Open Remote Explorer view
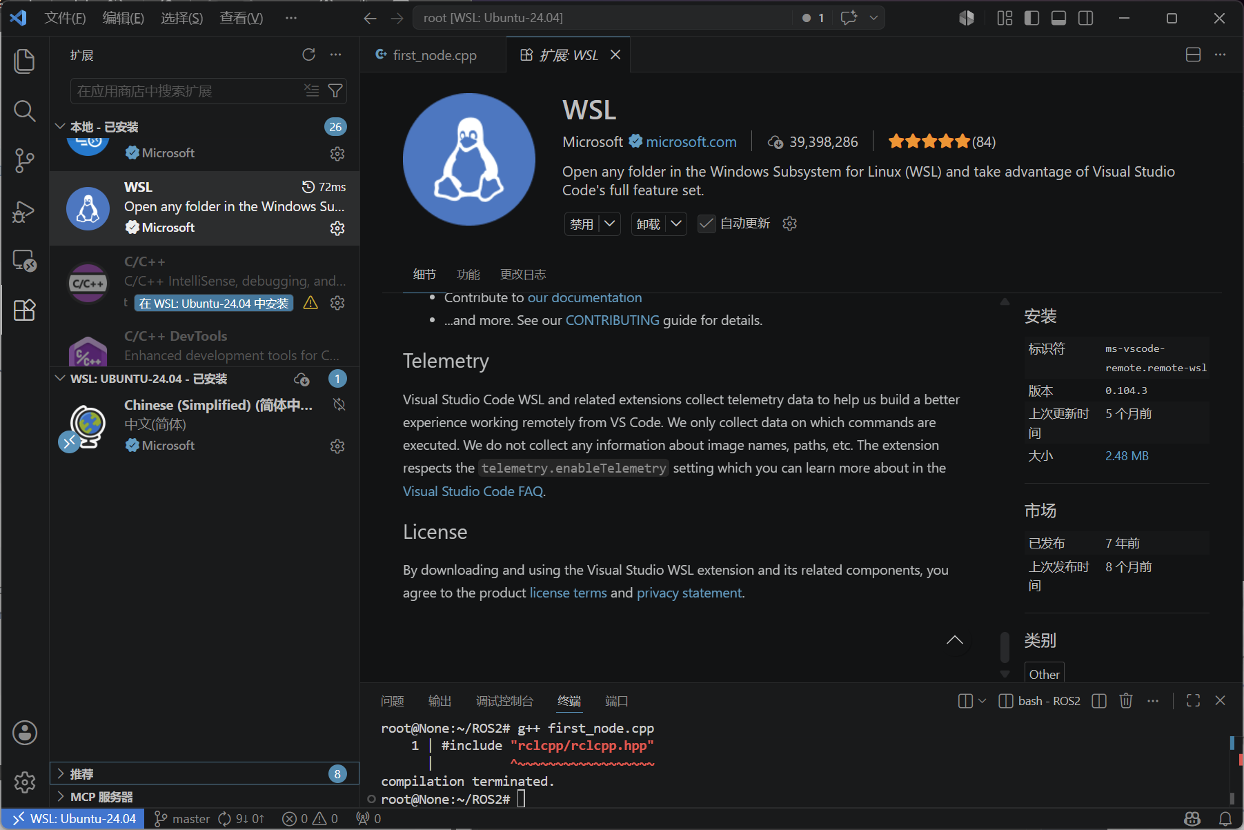The width and height of the screenshot is (1244, 830). [x=24, y=260]
